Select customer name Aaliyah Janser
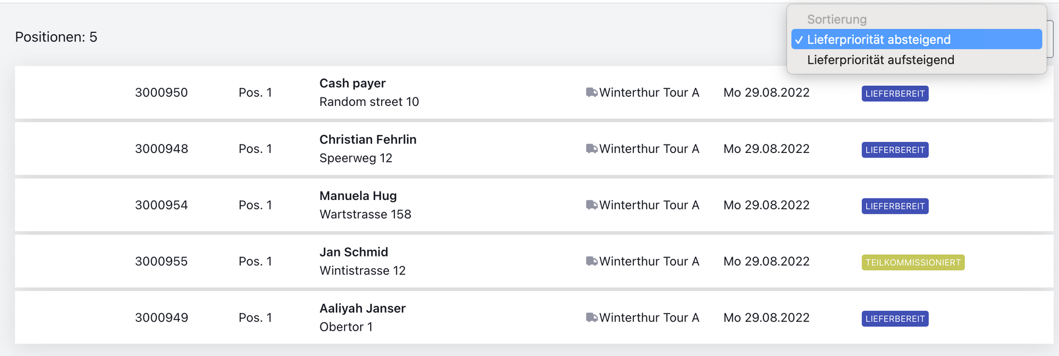This screenshot has width=1059, height=356. pyautogui.click(x=363, y=308)
